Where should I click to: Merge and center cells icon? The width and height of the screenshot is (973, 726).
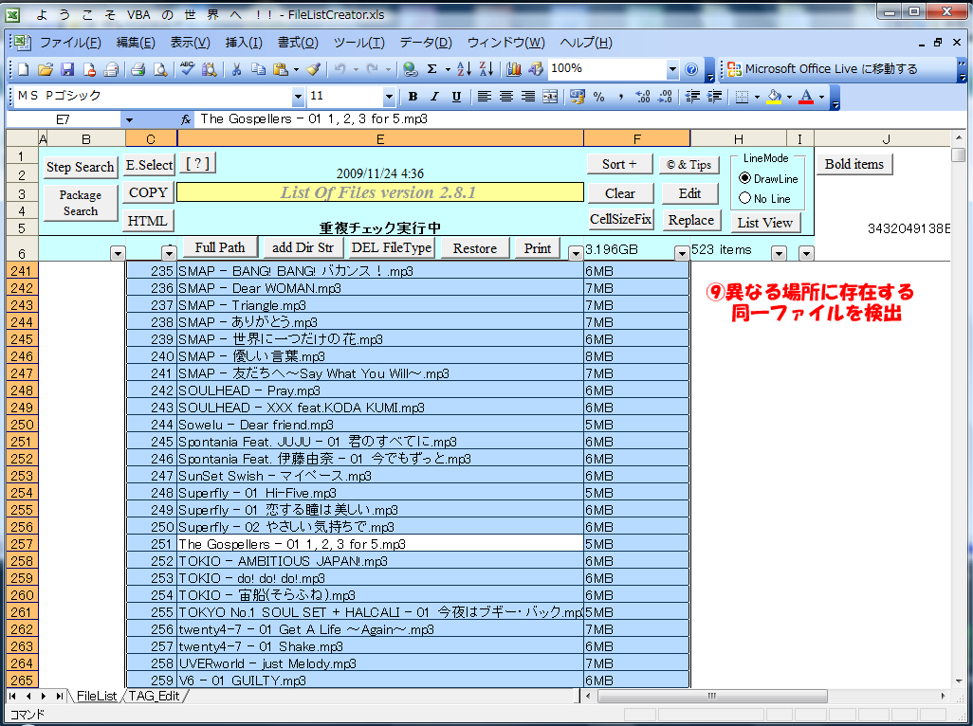(550, 96)
